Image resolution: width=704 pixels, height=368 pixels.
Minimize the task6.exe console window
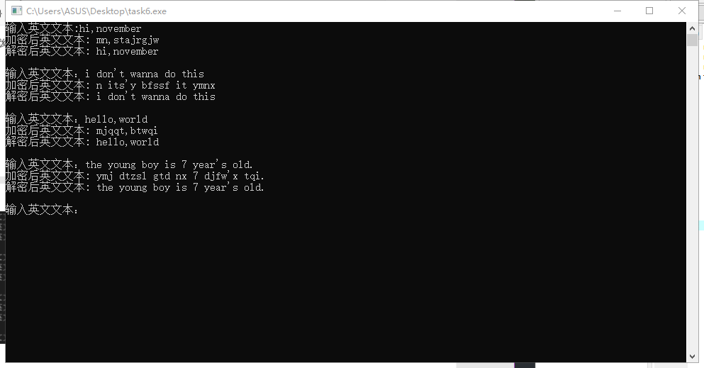(x=618, y=11)
